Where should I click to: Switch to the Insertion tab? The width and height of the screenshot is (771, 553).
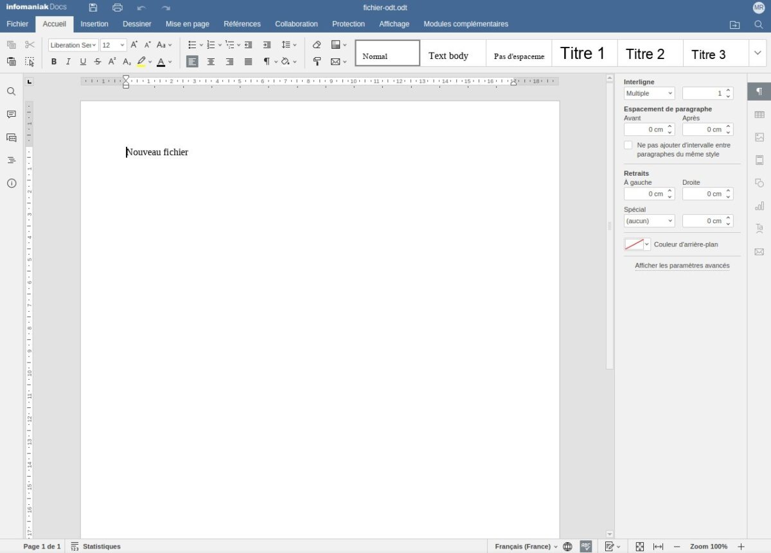tap(94, 24)
